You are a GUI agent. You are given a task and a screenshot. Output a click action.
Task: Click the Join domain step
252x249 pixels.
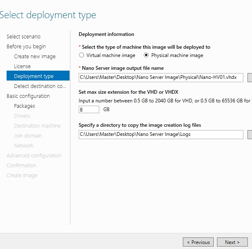(28, 136)
